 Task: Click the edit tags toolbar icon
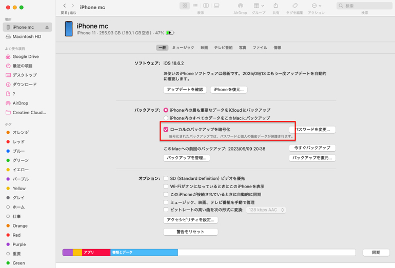pos(295,6)
